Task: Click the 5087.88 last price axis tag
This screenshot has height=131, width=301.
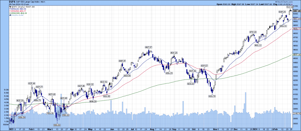Action: click(296, 11)
